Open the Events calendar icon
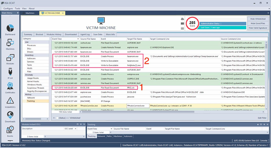 (x=10, y=130)
